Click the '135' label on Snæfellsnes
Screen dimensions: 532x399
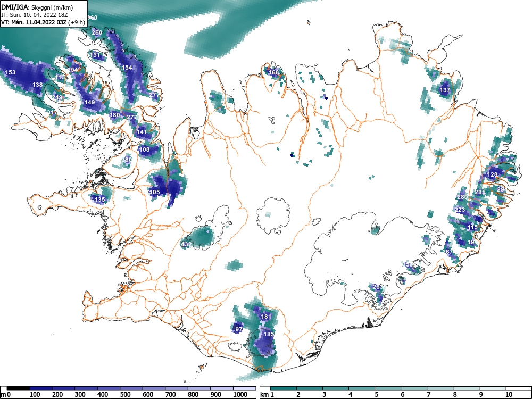(x=100, y=199)
